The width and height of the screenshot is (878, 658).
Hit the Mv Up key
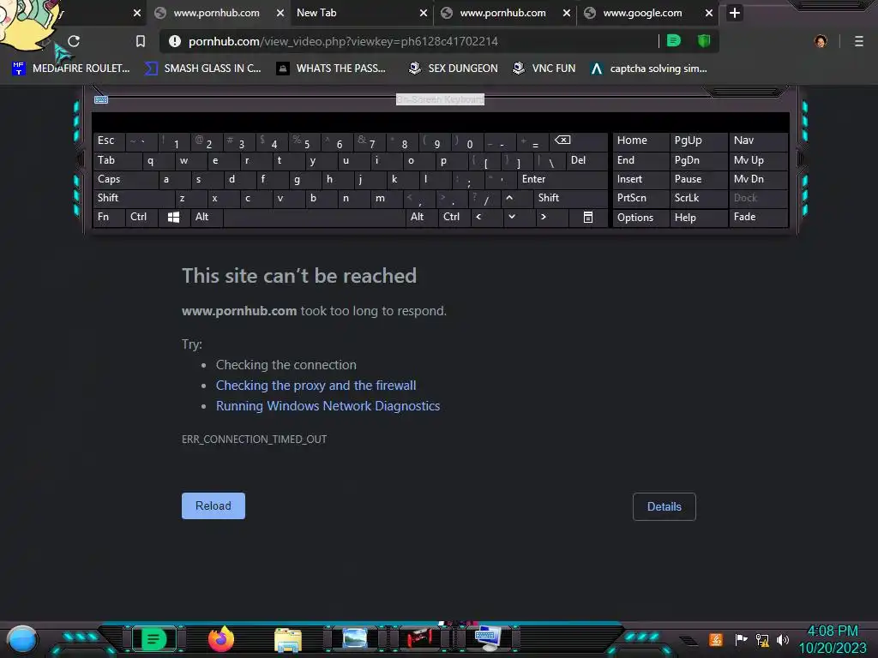pos(758,160)
